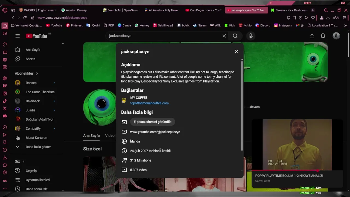Open sidebar extensions cube icon
350x197 pixels.
tap(5, 165)
